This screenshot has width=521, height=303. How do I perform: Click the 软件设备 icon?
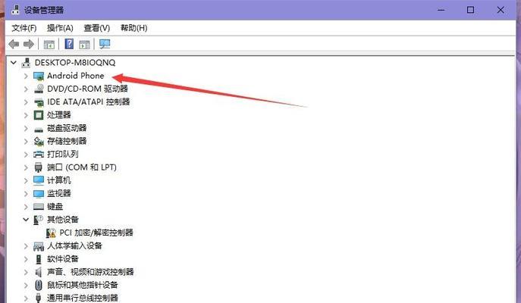39,259
